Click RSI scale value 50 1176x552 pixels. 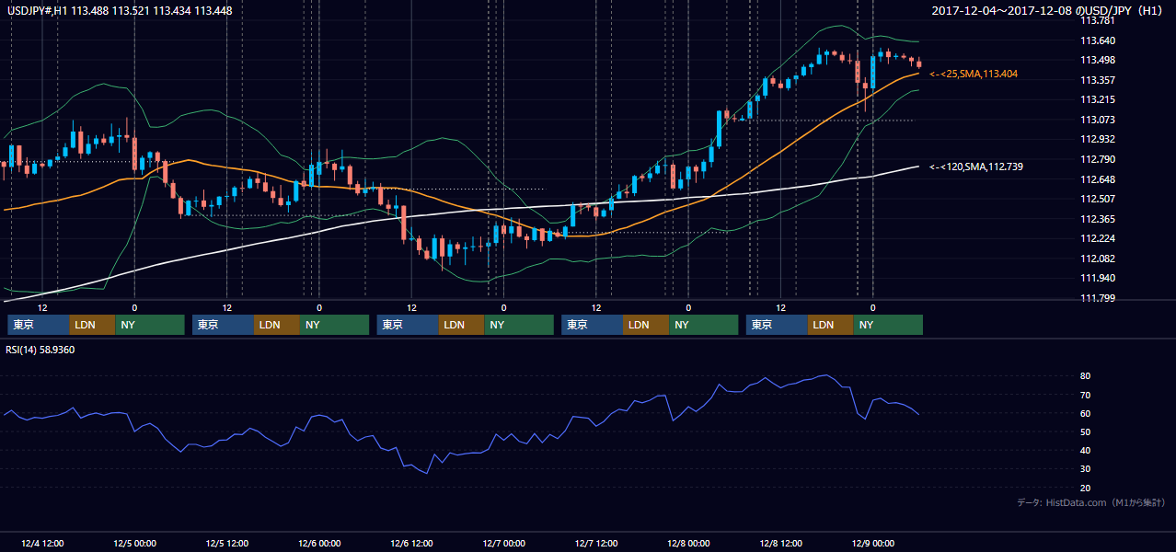coord(1085,431)
